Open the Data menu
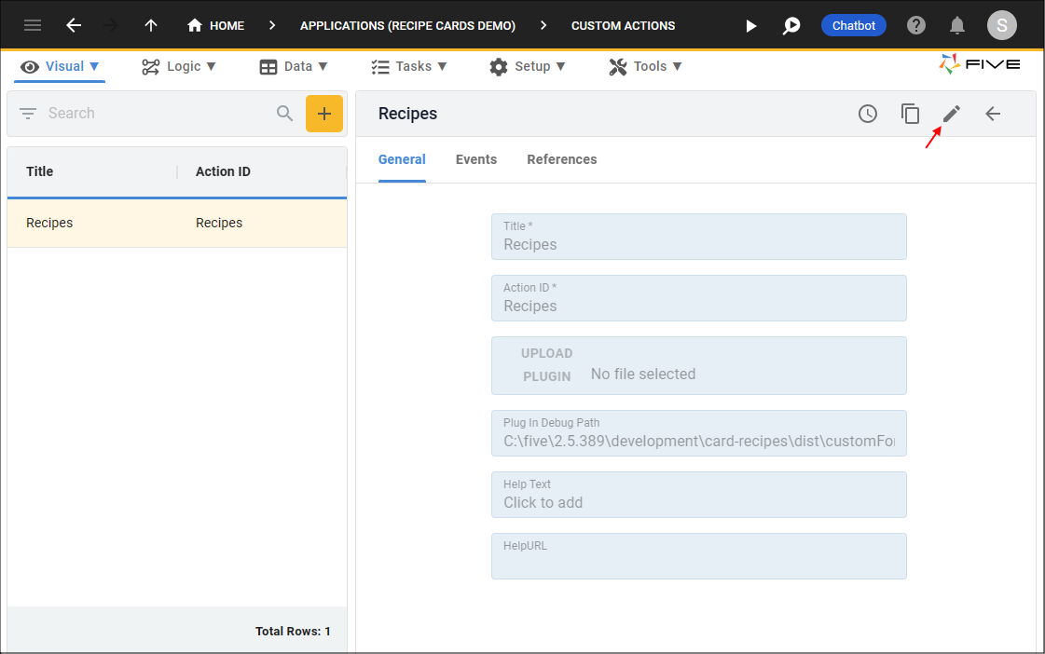Viewport: 1045px width, 654px height. [x=294, y=66]
